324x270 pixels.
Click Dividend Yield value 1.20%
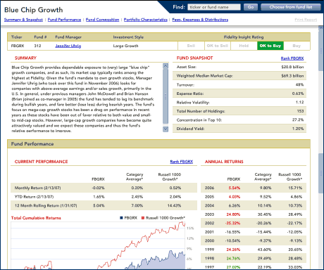(x=298, y=129)
